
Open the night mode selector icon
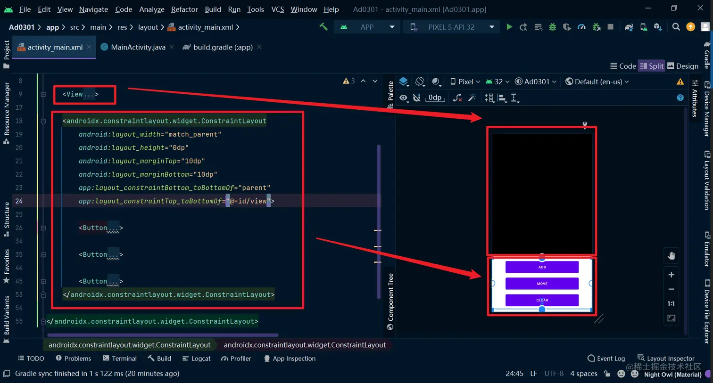coord(436,81)
